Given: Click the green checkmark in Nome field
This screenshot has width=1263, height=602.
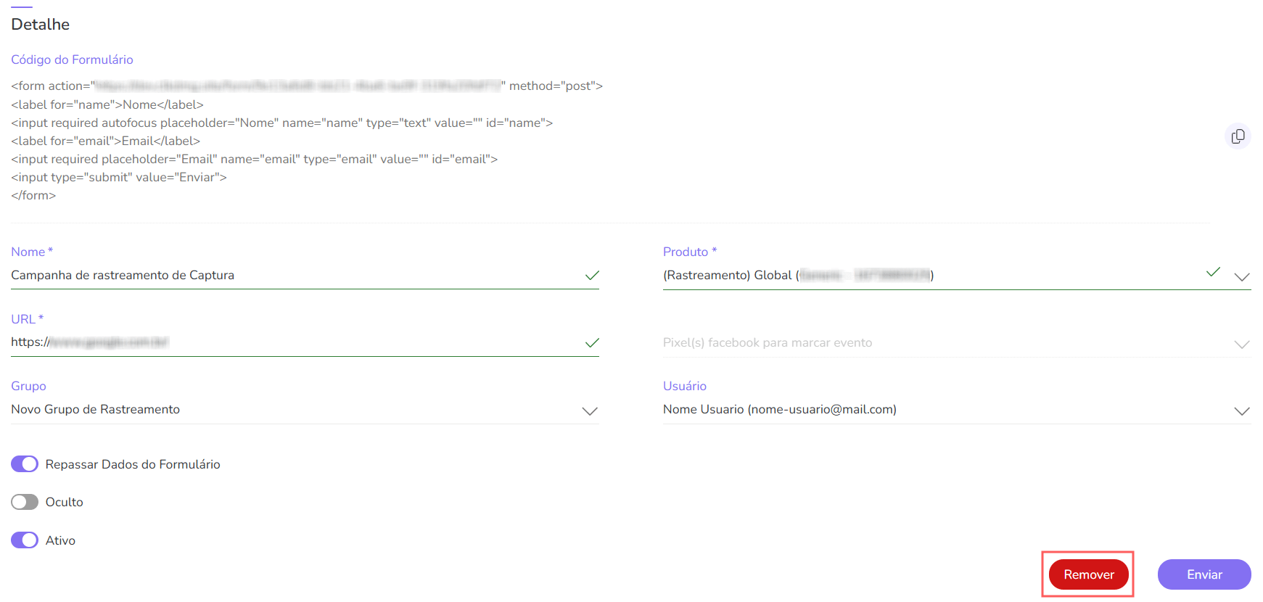Looking at the screenshot, I should pyautogui.click(x=592, y=276).
